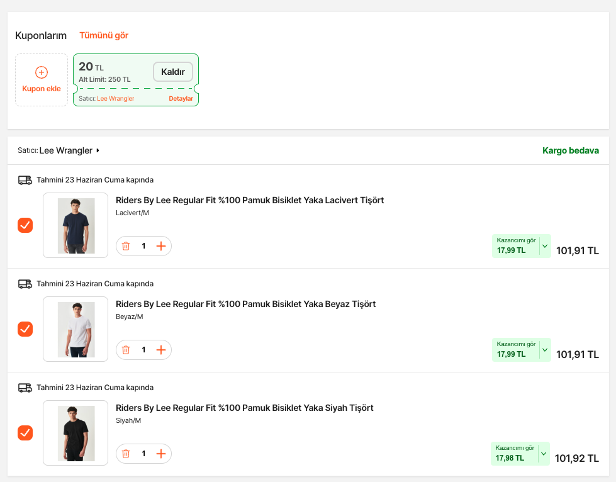616x482 pixels.
Task: Click the Siyah/M variant text
Action: 128,420
